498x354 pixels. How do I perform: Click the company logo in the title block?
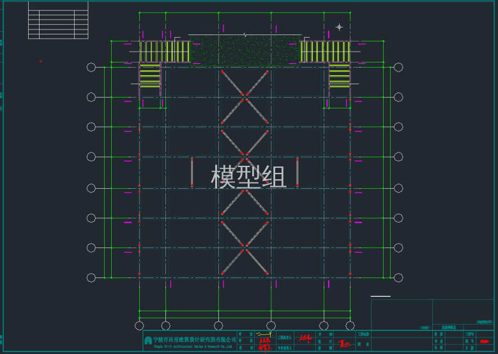tap(147, 341)
